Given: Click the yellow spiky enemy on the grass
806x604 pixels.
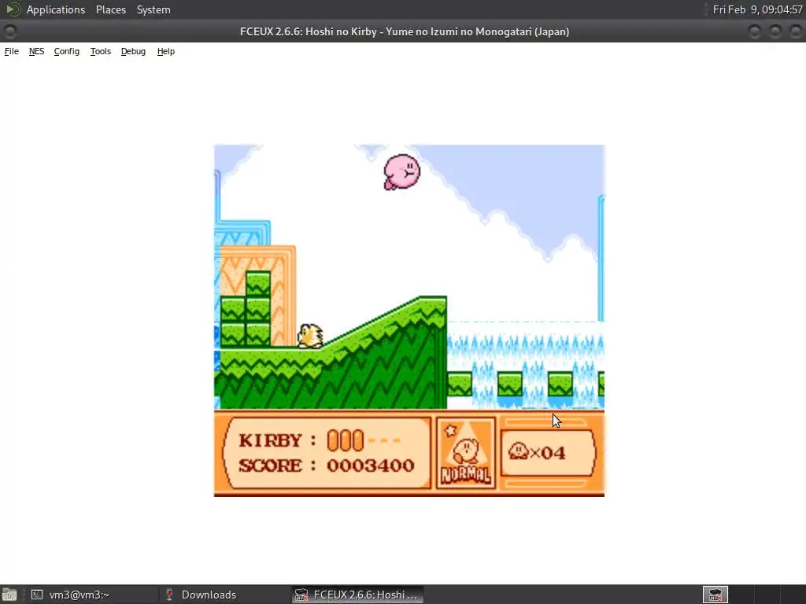Looking at the screenshot, I should [x=310, y=337].
